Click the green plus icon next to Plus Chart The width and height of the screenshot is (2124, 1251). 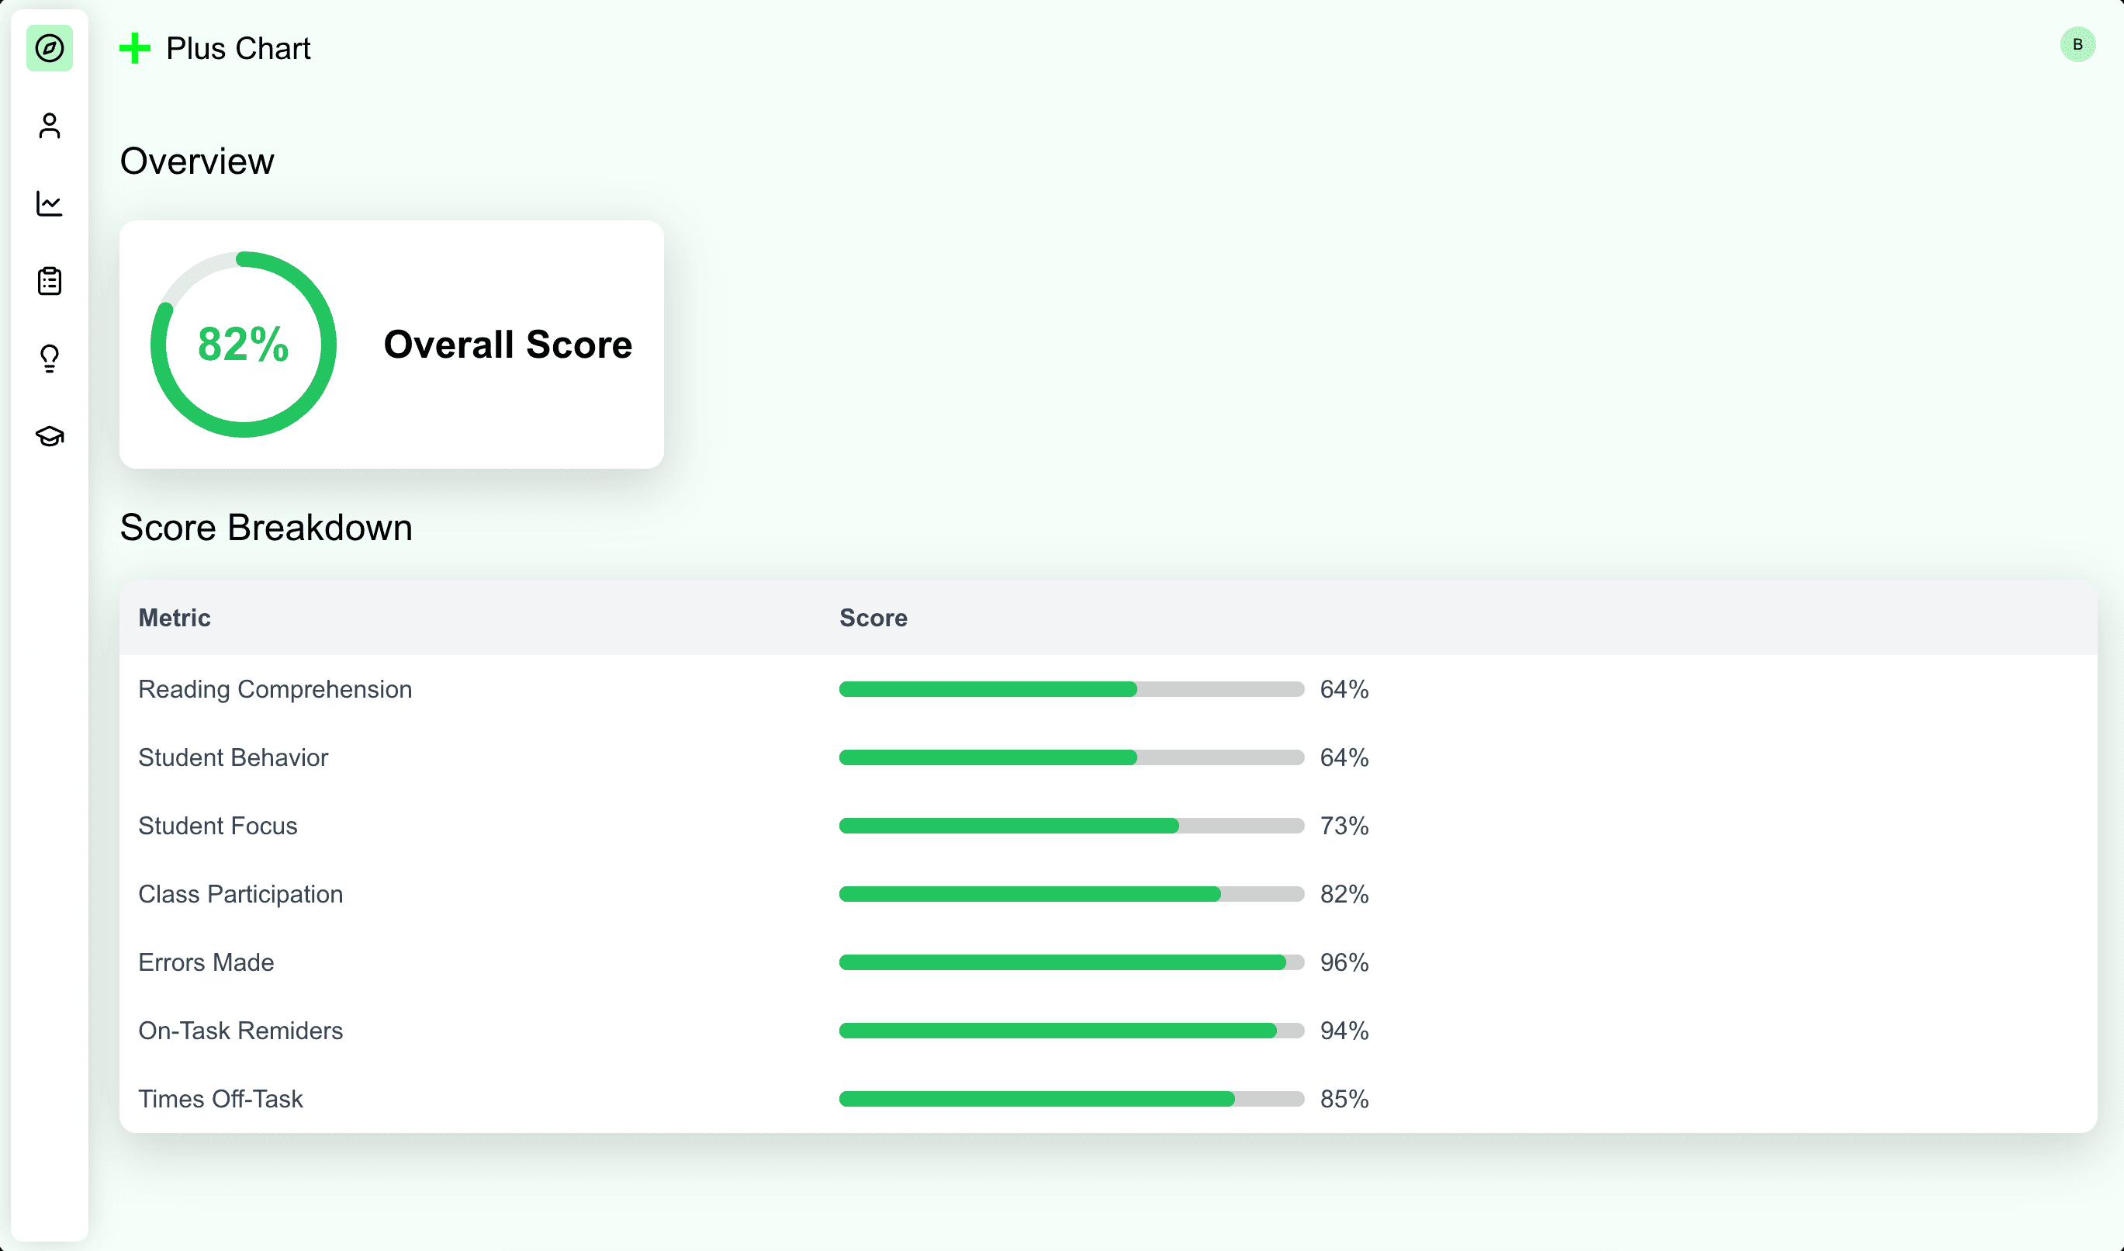coord(135,48)
